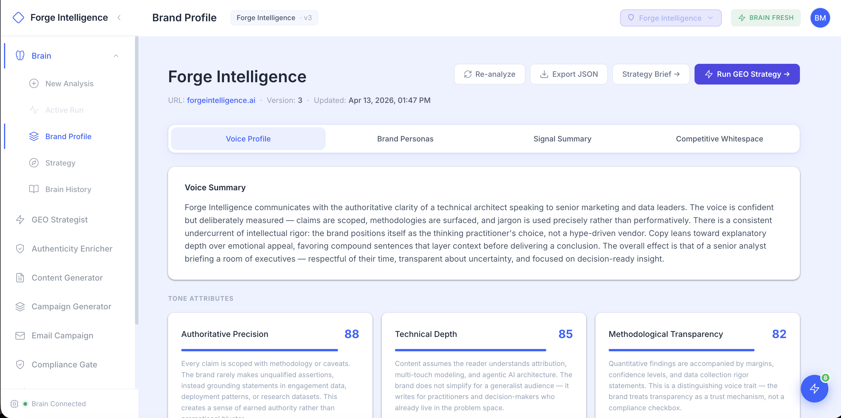841x418 pixels.
Task: Select the Authenticity Enricher shield icon
Action: pos(20,248)
